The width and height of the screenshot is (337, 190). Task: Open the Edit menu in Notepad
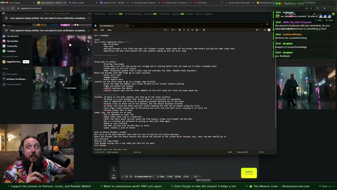102,30
